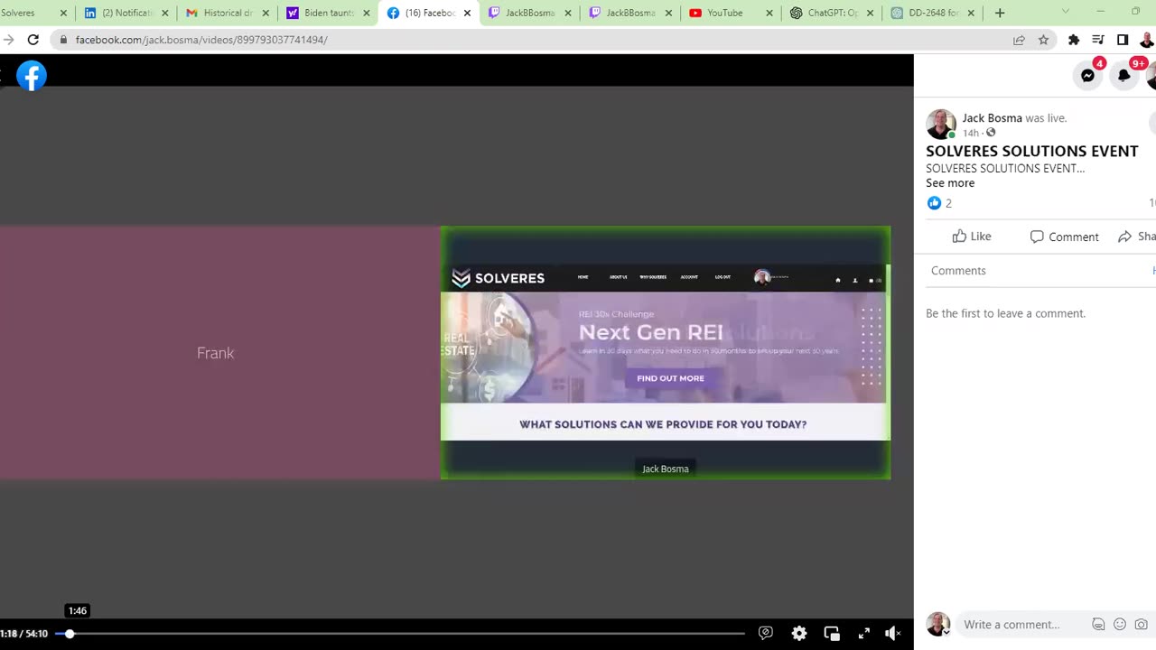
Task: Click inside the Write a comment field
Action: tap(1011, 625)
